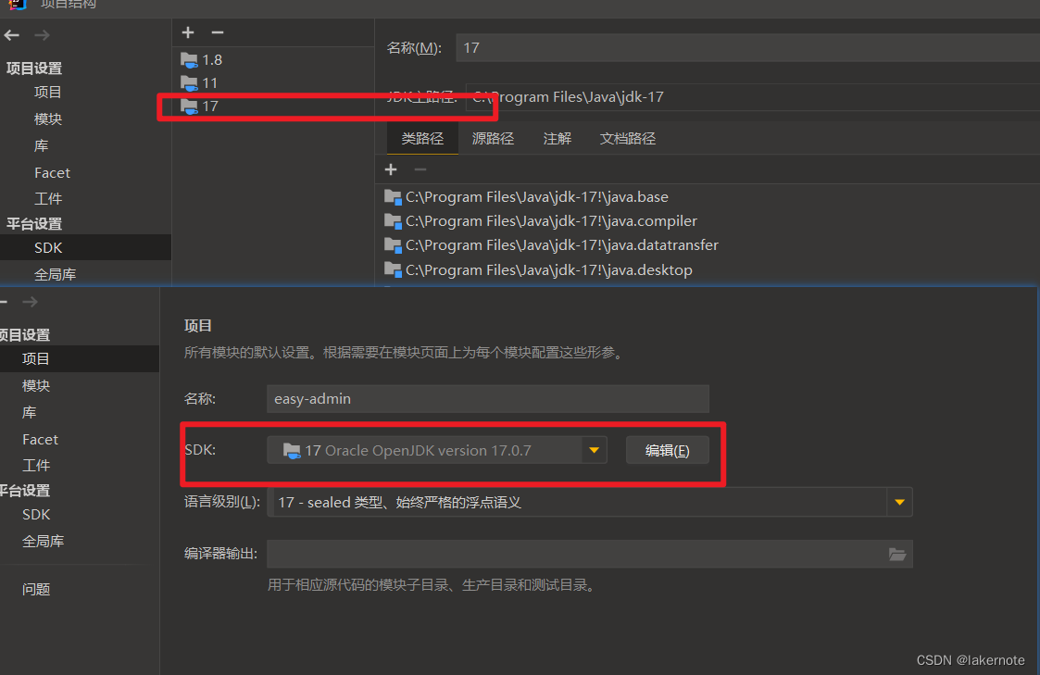1040x675 pixels.
Task: Select the 17 SDK entry
Action: point(274,106)
